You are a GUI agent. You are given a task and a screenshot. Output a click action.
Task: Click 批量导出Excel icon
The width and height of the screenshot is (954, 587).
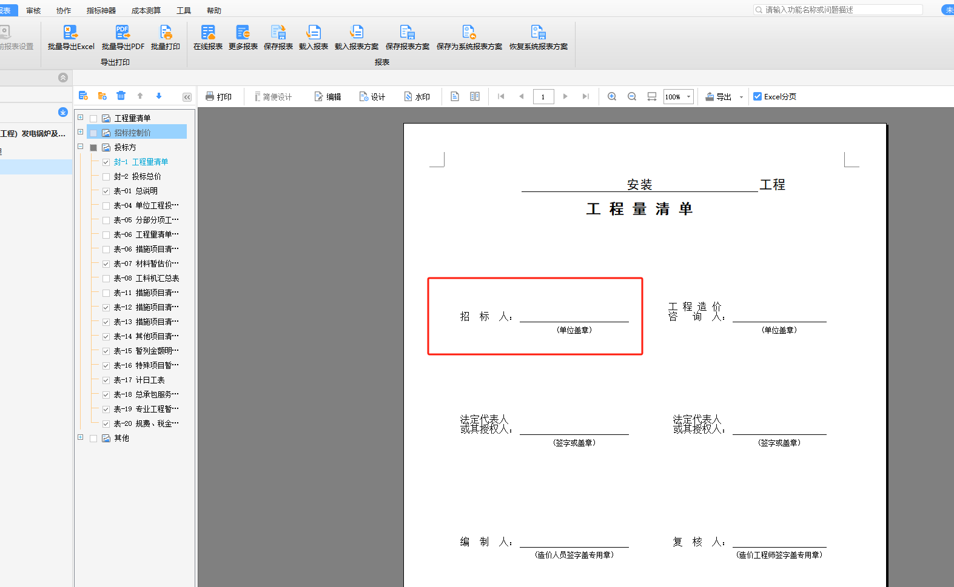(x=70, y=32)
